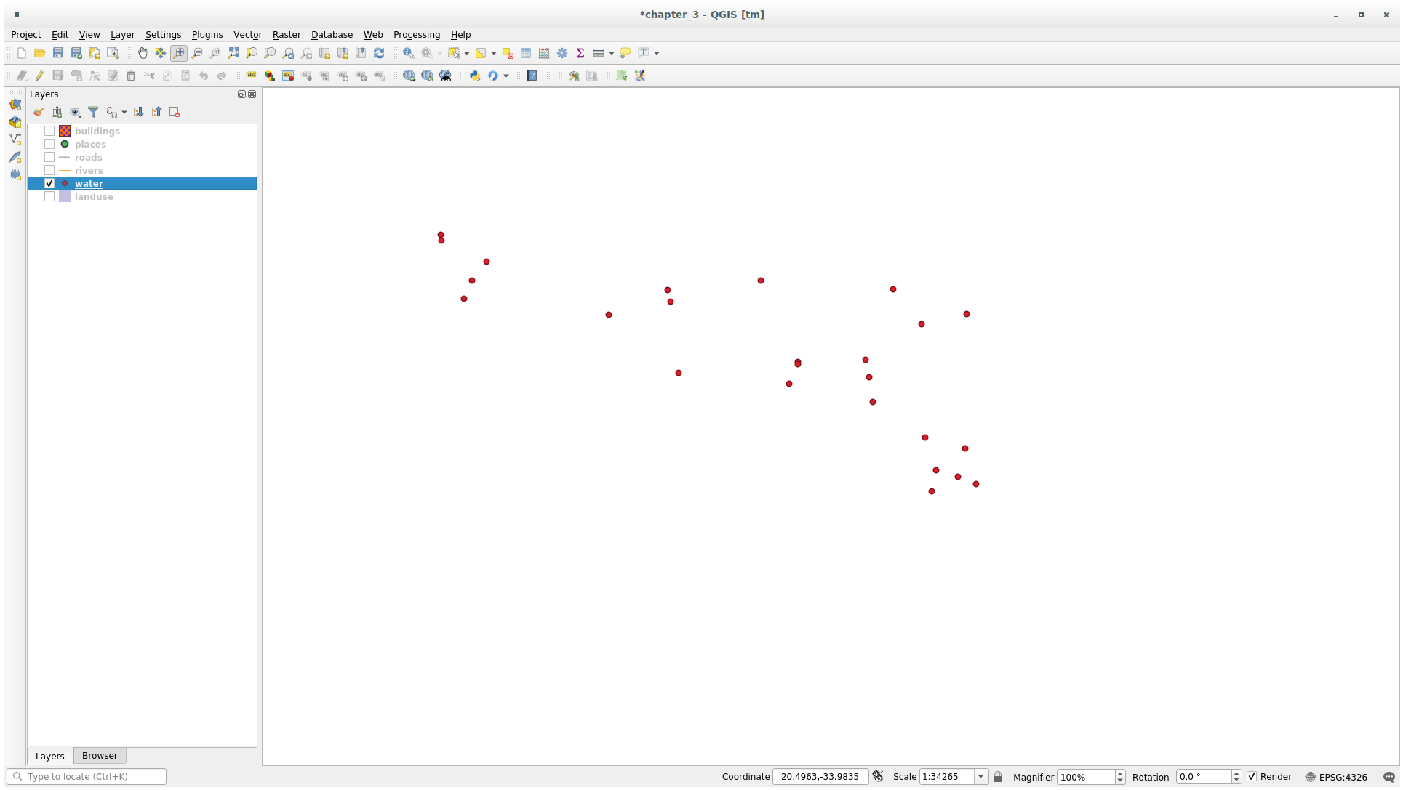Activate the Zoom Out tool

click(x=197, y=53)
